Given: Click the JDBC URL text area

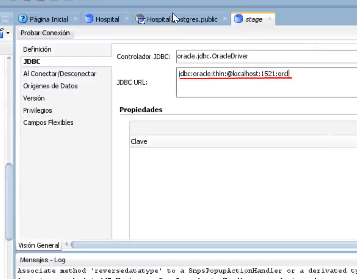Looking at the screenshot, I should click(267, 82).
